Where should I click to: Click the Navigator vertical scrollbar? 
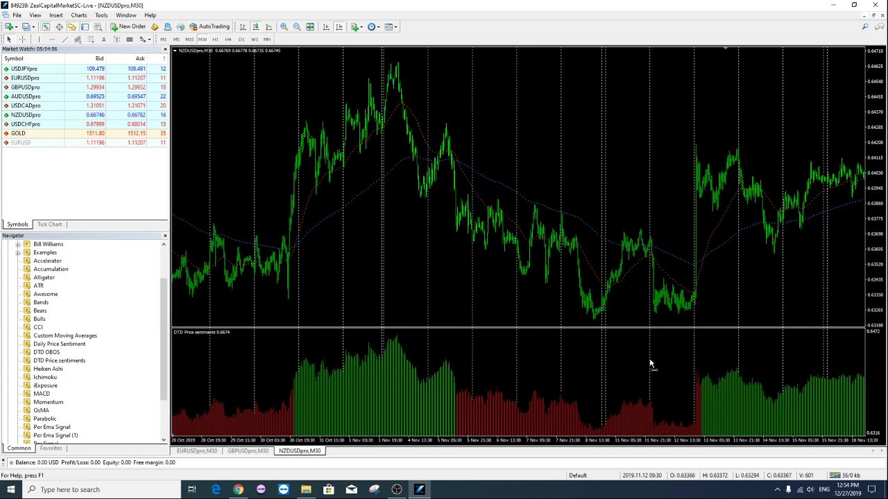(x=164, y=340)
